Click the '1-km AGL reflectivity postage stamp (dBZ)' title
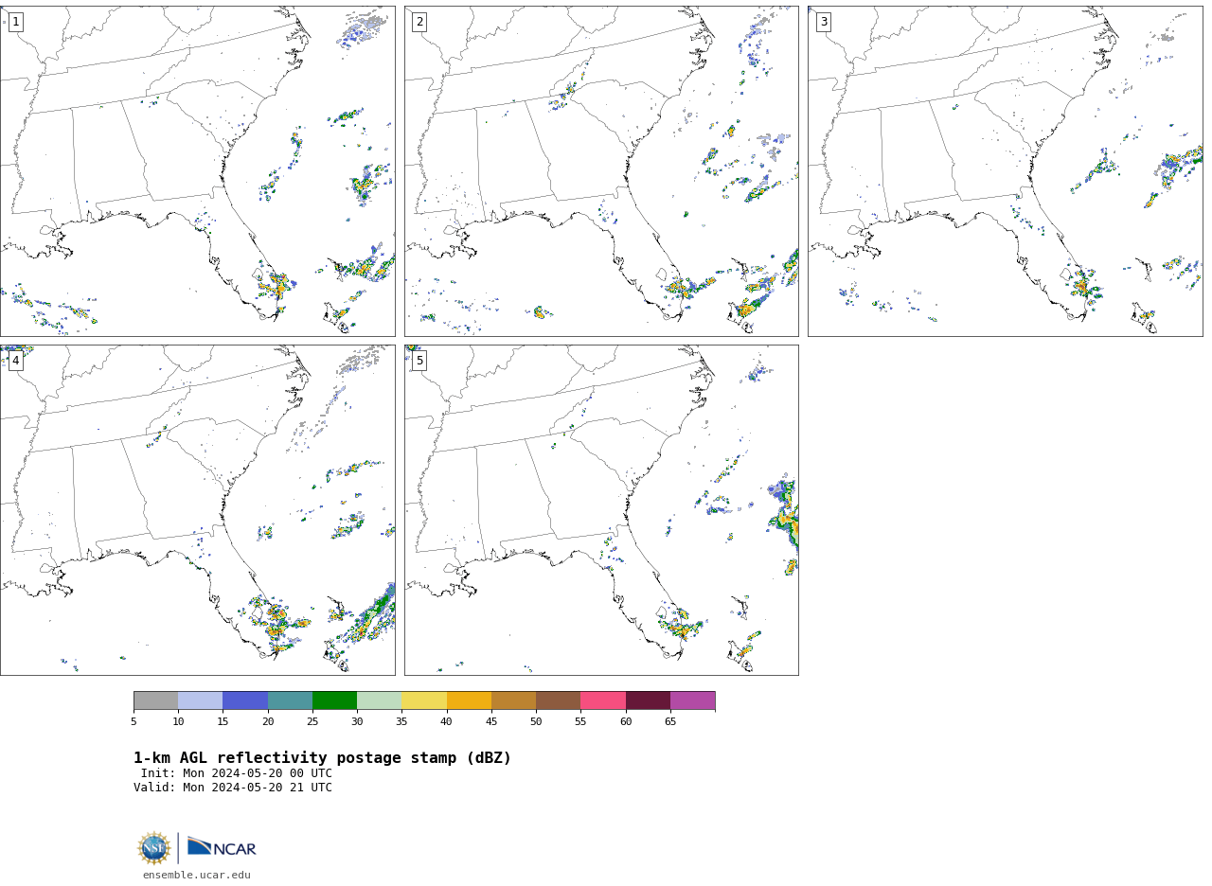 (322, 758)
